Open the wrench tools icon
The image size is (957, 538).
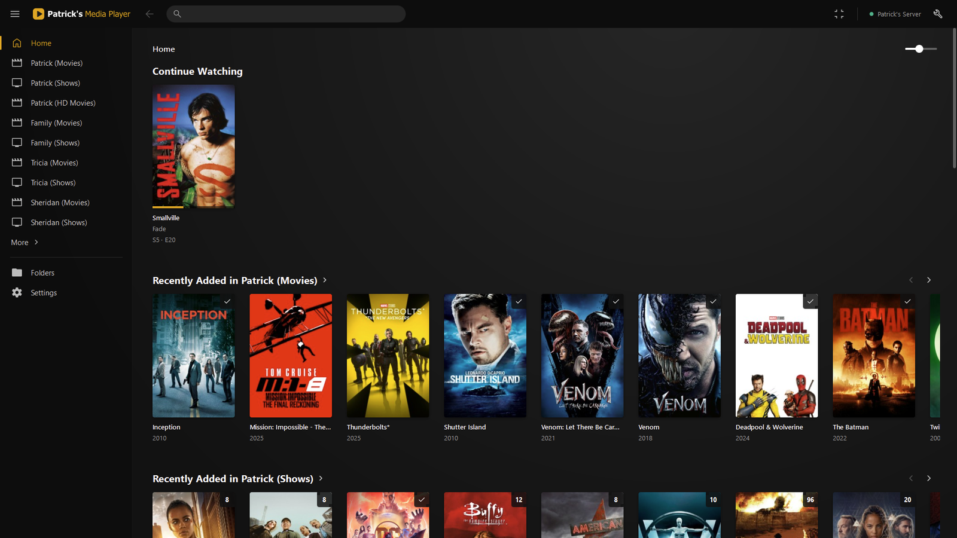click(938, 14)
